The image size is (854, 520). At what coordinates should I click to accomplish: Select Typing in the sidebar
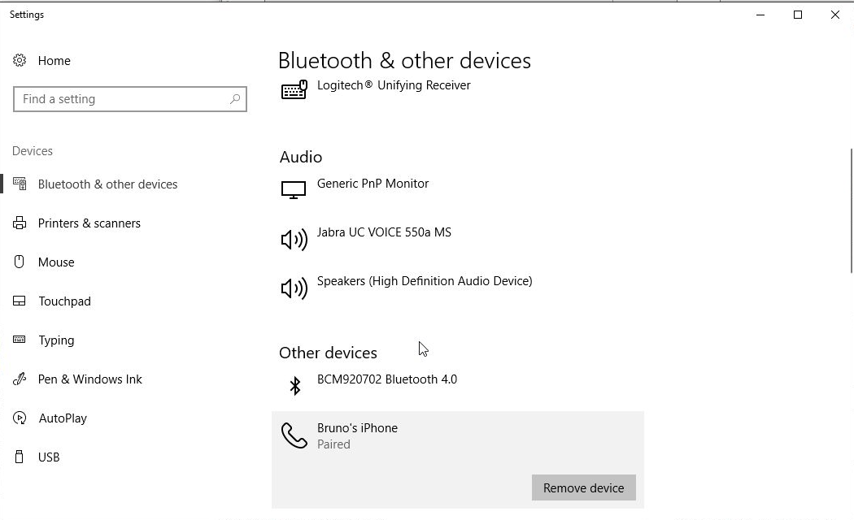point(56,340)
